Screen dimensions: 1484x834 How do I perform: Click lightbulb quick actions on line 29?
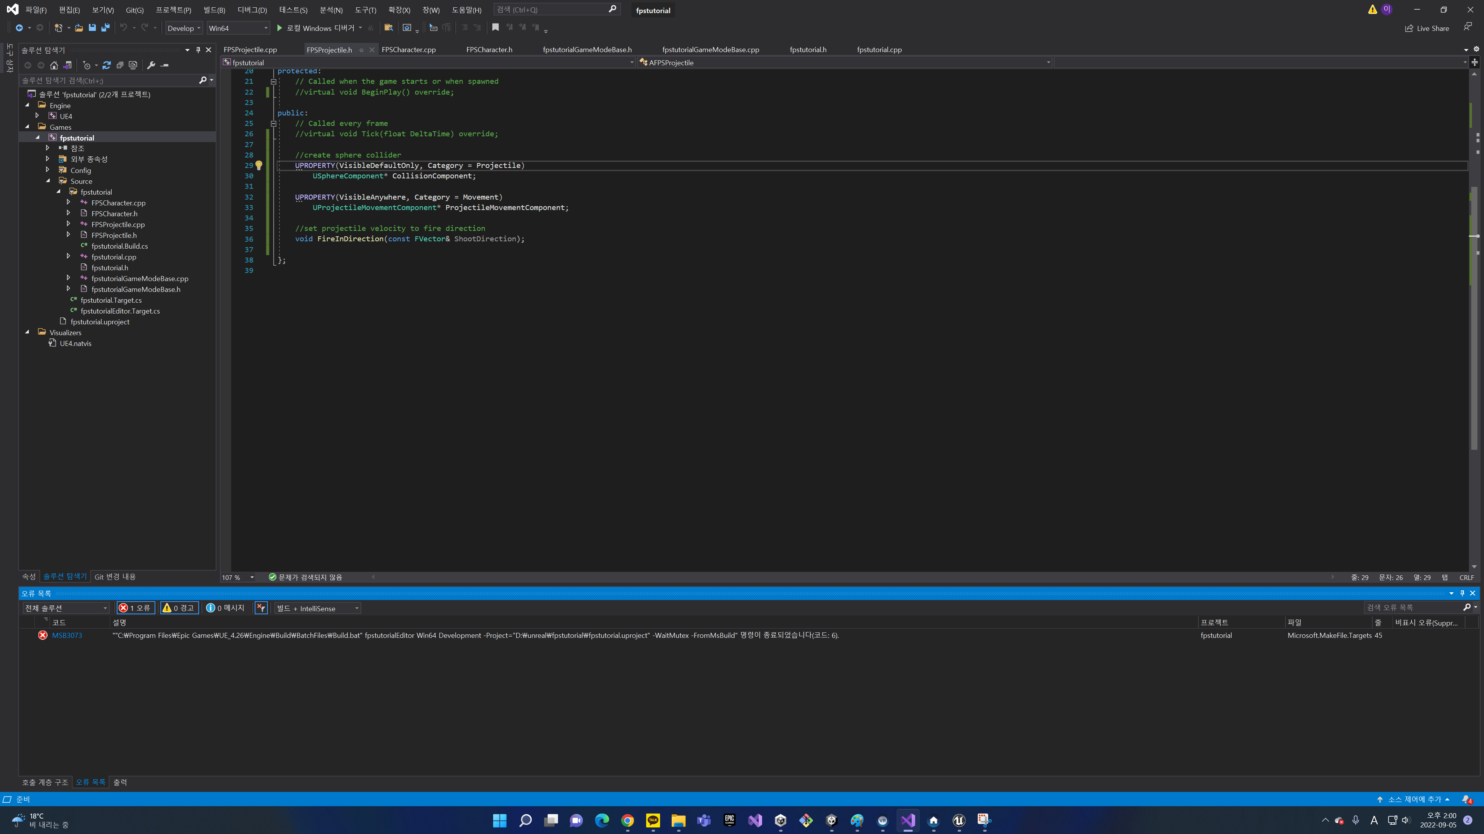pos(259,166)
